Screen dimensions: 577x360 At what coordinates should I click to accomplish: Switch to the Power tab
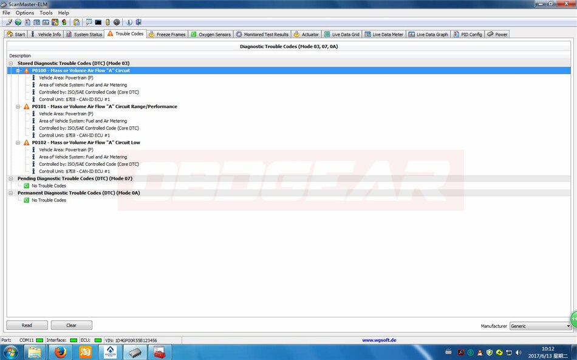497,34
